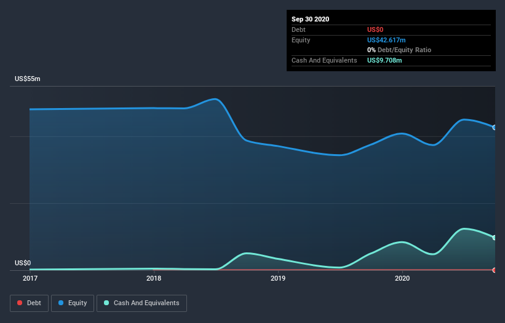
Task: Click the US$9.708m cash value
Action: pyautogui.click(x=384, y=60)
